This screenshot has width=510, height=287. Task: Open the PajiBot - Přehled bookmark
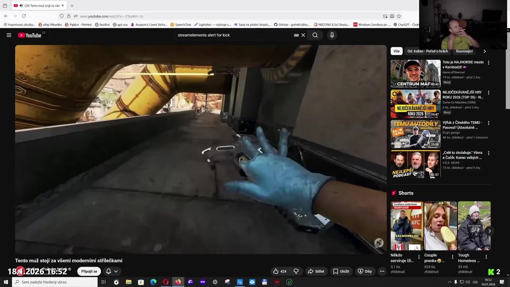pos(78,25)
